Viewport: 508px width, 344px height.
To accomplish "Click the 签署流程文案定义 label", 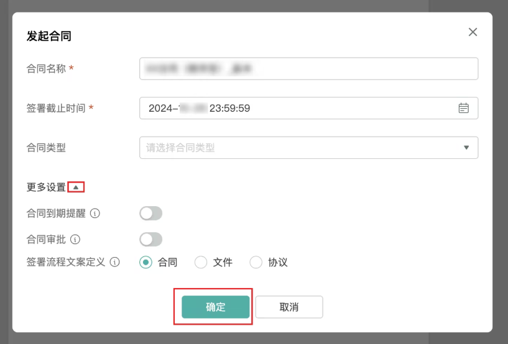I will [x=66, y=262].
